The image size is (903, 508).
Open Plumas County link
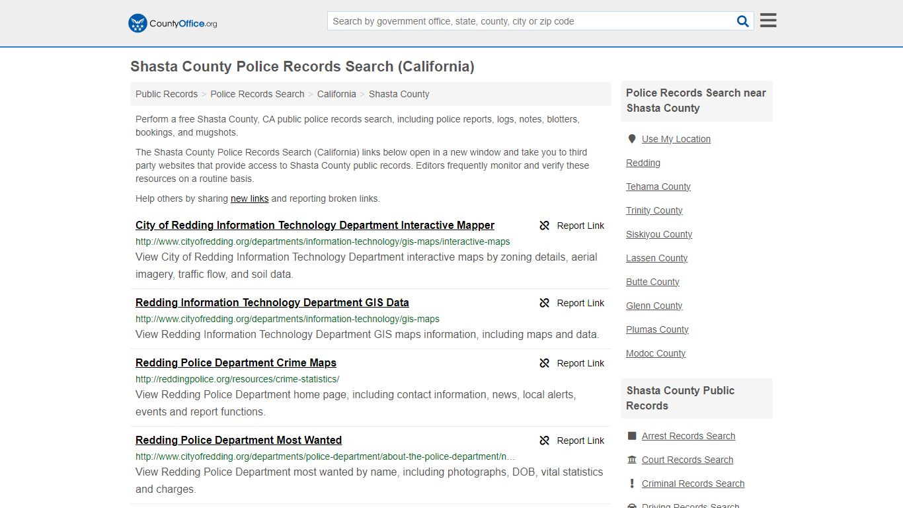point(657,329)
